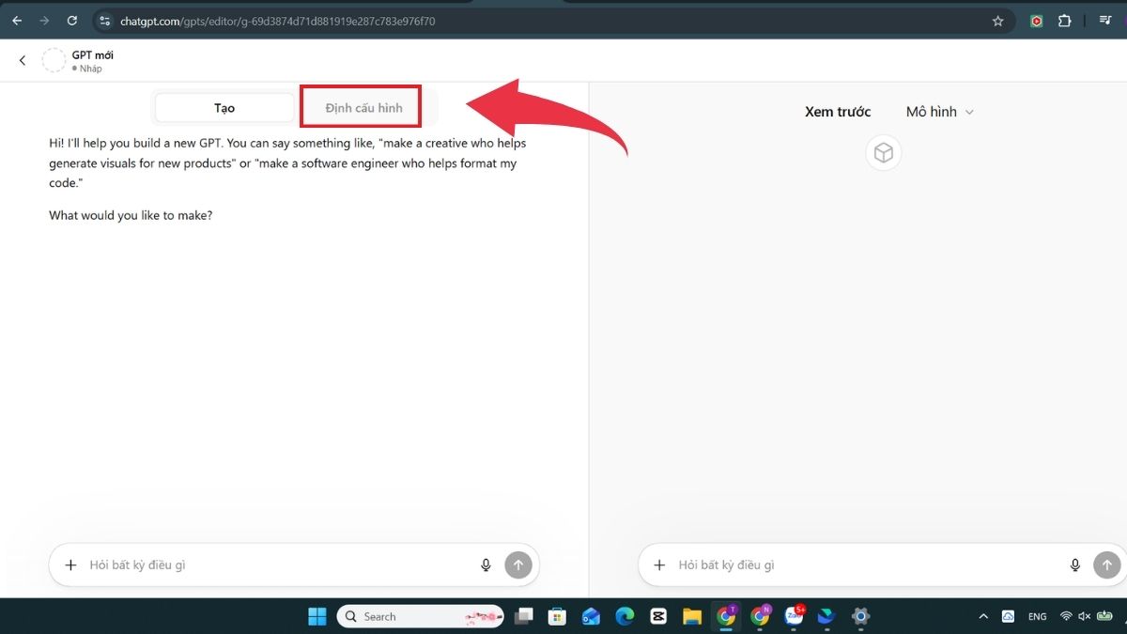The width and height of the screenshot is (1127, 634).
Task: Open CapCut from the taskbar
Action: pos(658,616)
